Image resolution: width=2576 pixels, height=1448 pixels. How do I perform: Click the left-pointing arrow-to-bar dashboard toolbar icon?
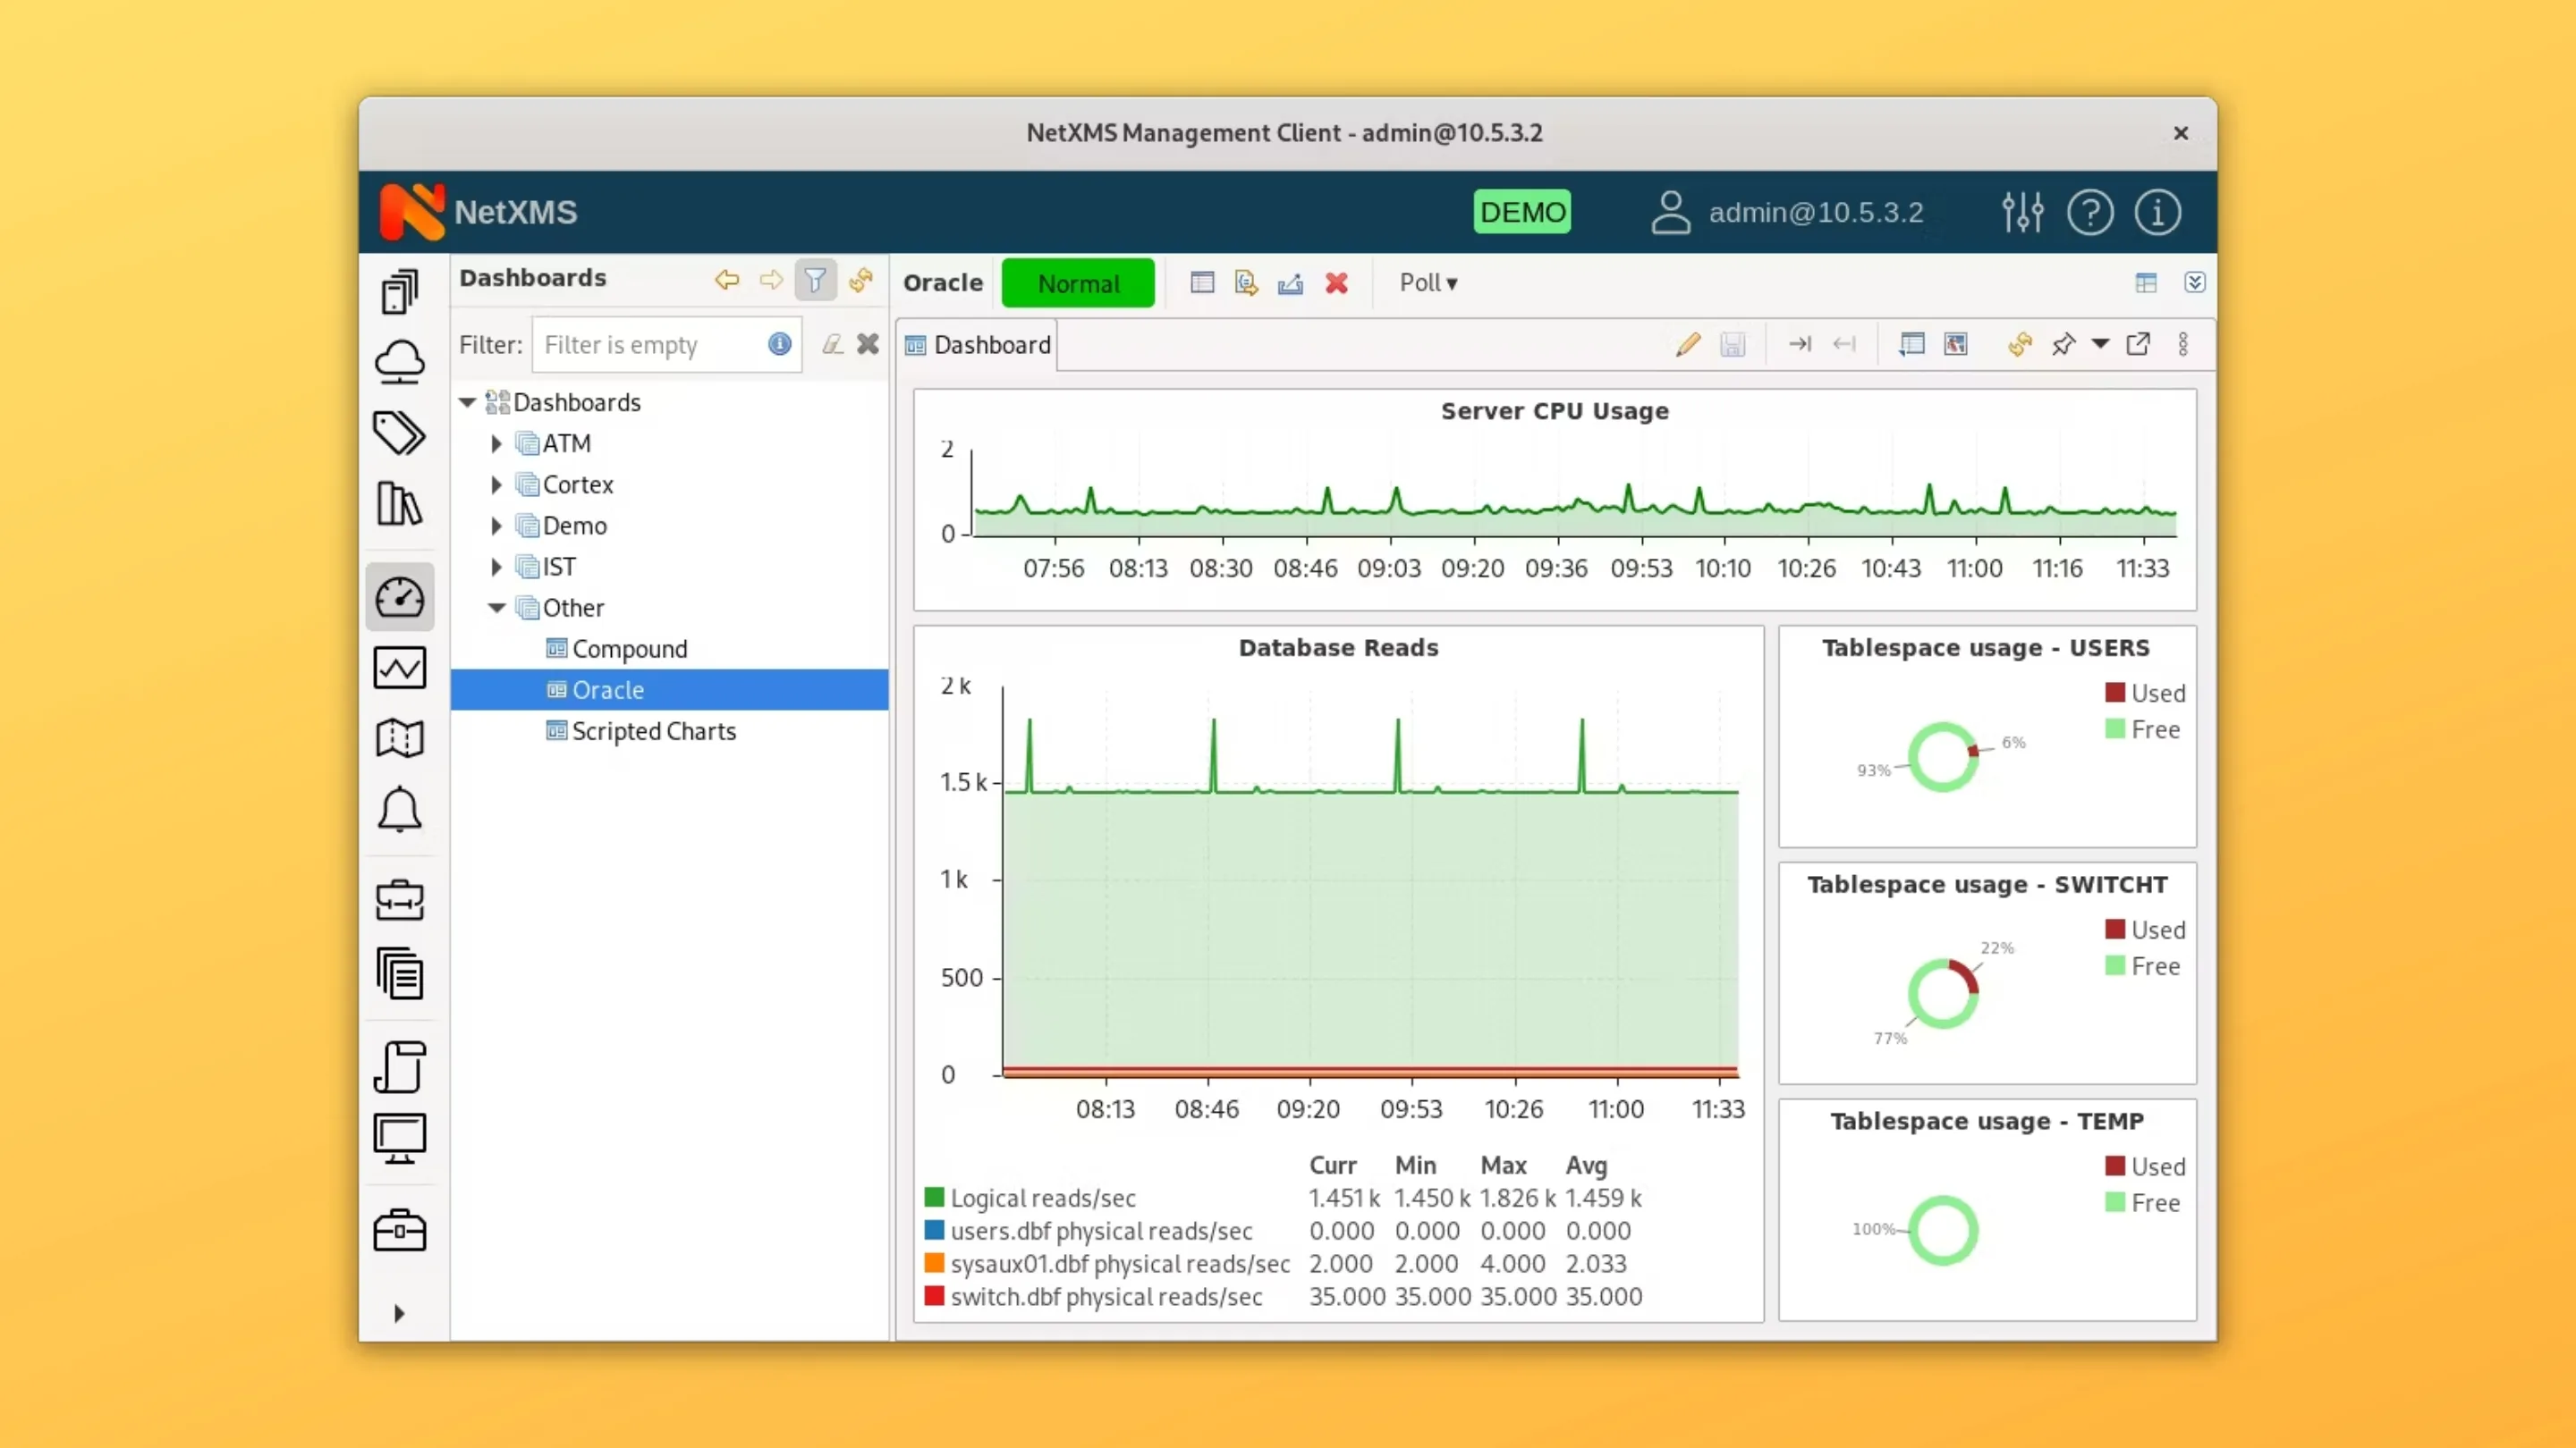tap(1844, 345)
